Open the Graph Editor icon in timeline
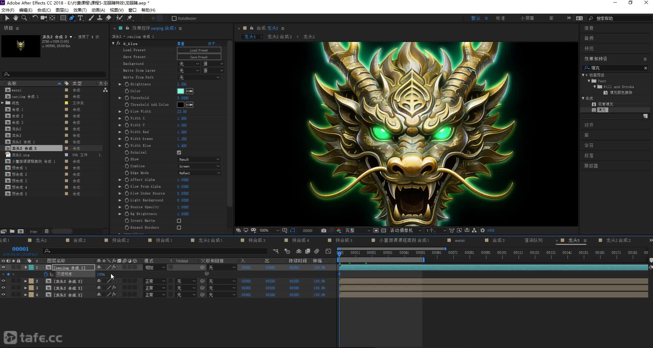Screen dimensions: 653x348 pyautogui.click(x=328, y=251)
